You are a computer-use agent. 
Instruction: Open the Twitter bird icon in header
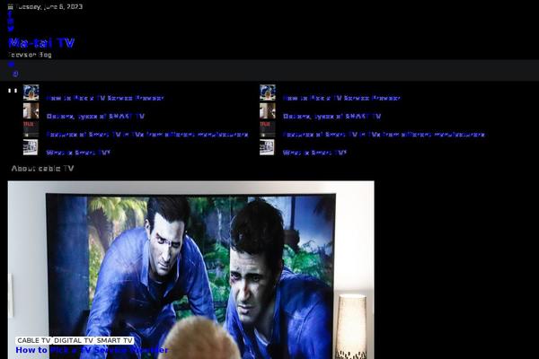point(11,29)
